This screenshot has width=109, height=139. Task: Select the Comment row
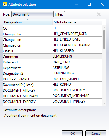[52, 56]
